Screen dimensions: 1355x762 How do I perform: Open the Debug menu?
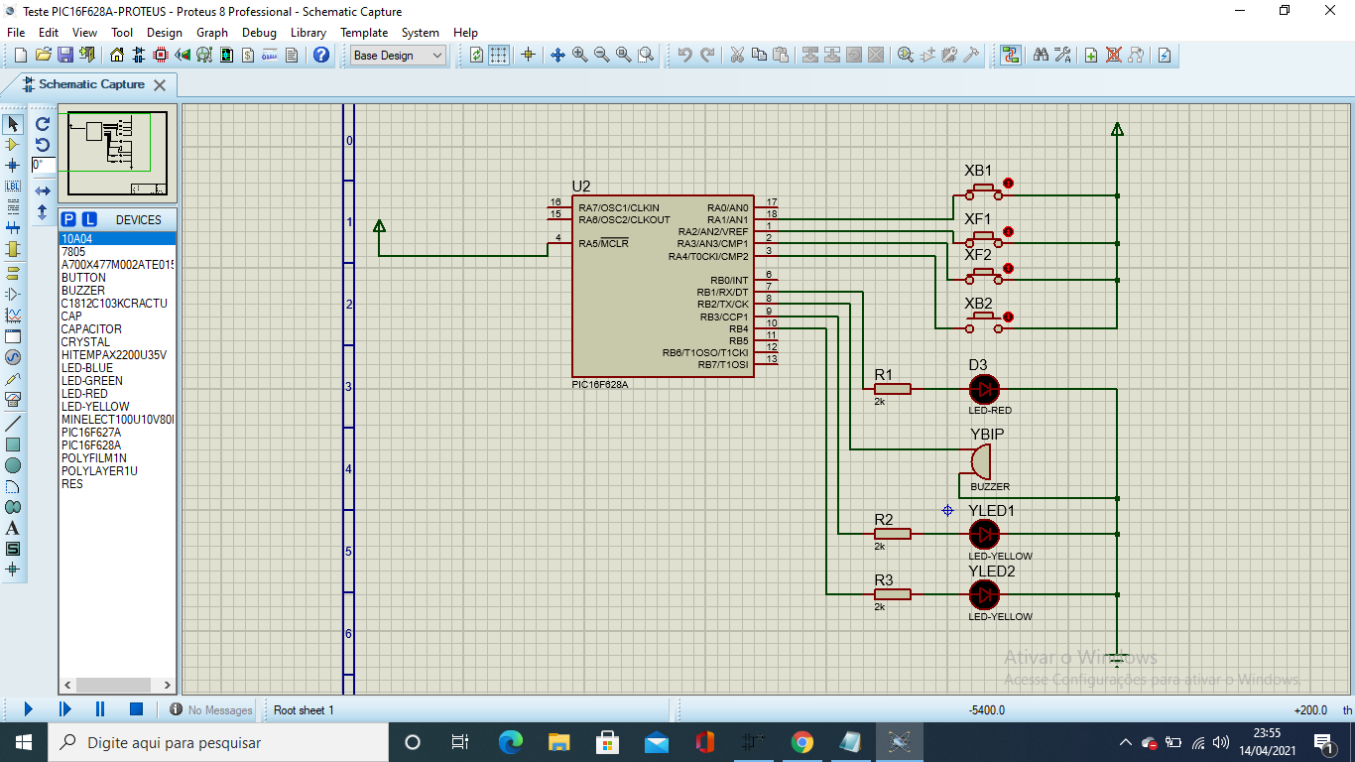coord(259,33)
